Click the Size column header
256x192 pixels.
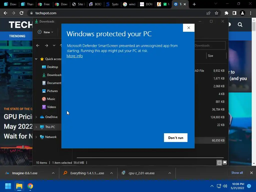(x=216, y=56)
